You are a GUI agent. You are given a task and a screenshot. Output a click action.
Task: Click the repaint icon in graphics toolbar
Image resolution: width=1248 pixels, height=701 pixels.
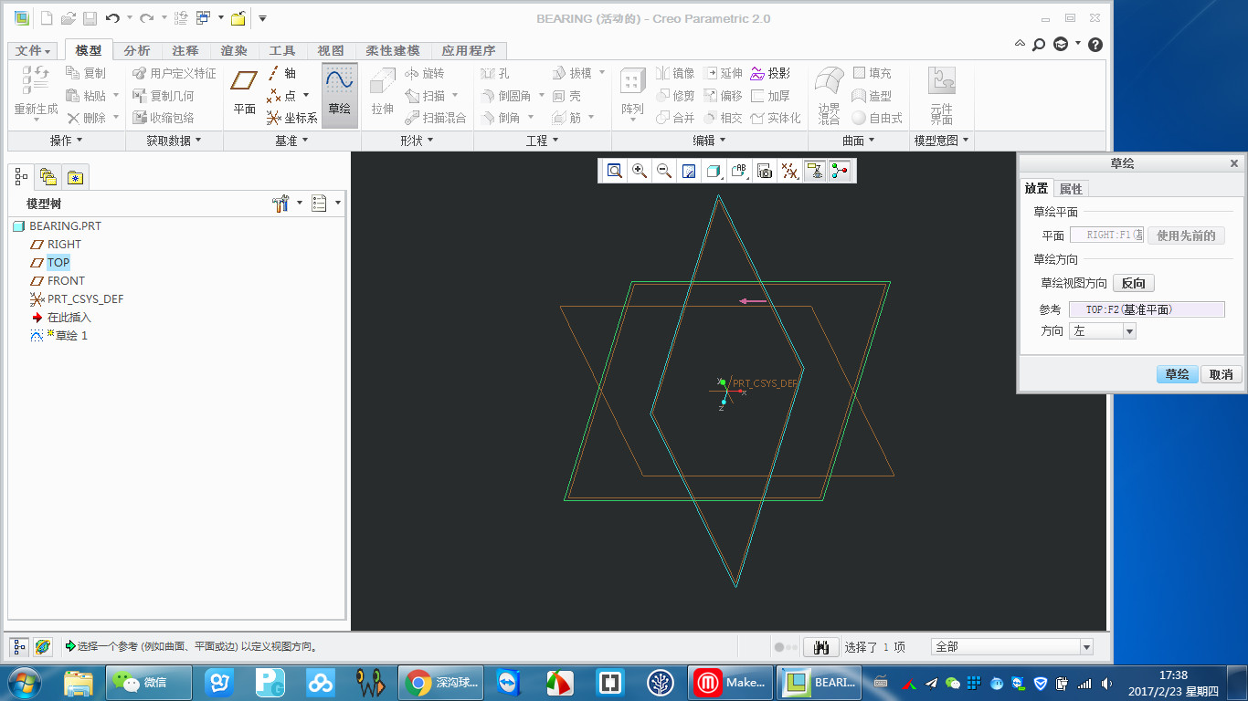point(690,171)
